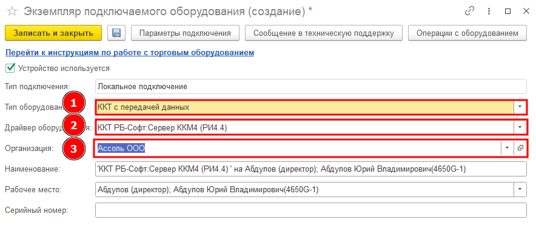Maximize the form window
536x225 pixels.
point(508,12)
